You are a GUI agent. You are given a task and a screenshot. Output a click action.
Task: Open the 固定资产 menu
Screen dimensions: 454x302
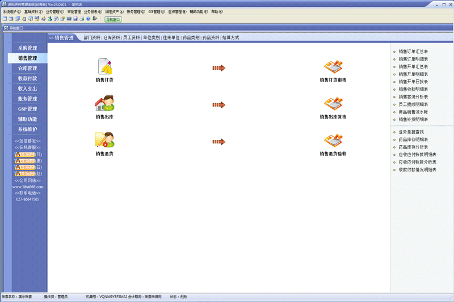click(115, 12)
